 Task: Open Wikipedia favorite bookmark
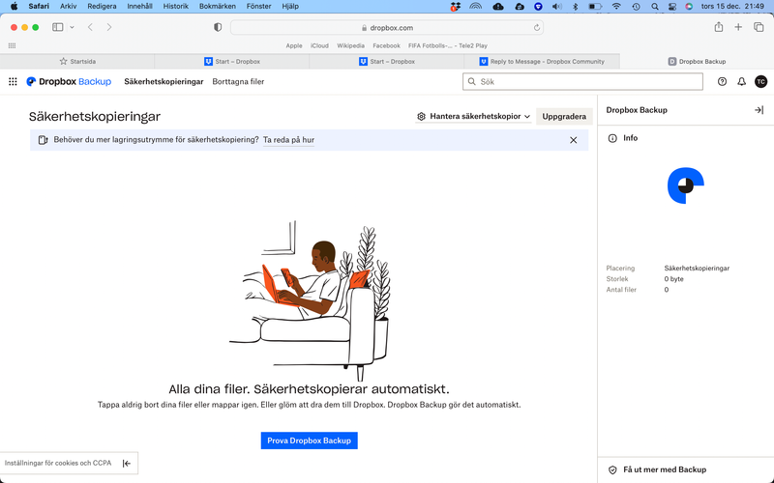click(x=350, y=45)
